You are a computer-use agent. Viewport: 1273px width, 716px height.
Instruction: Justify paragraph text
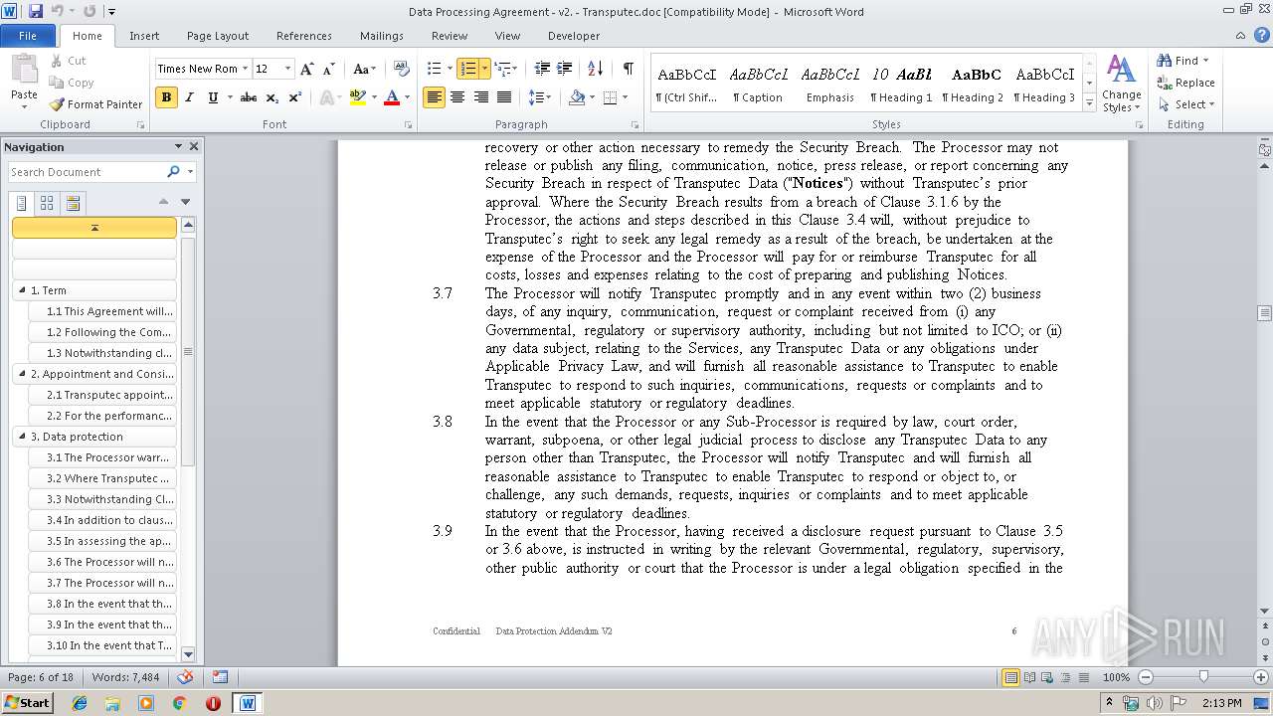point(504,97)
